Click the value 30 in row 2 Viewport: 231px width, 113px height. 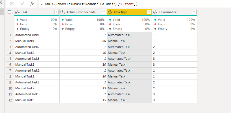click(x=104, y=41)
